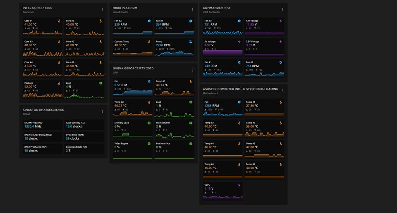
Task: Click the fan icon on Commander Pro Fan #3
Action: [239, 21]
